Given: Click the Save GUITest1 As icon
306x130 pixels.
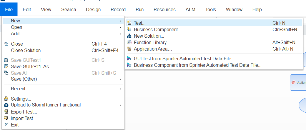Looking at the screenshot, I should pyautogui.click(x=6, y=66).
